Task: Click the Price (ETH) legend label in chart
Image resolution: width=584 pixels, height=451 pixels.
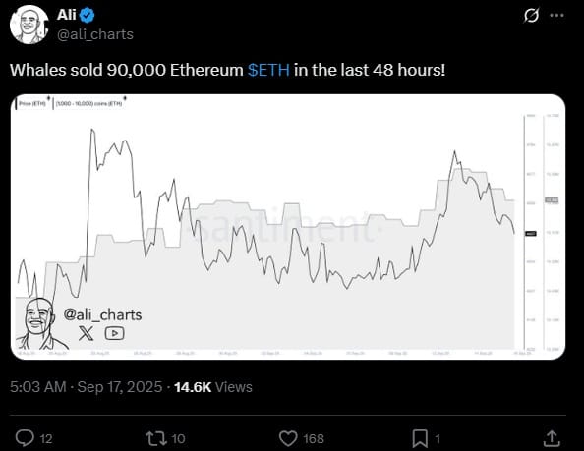Action: 32,103
